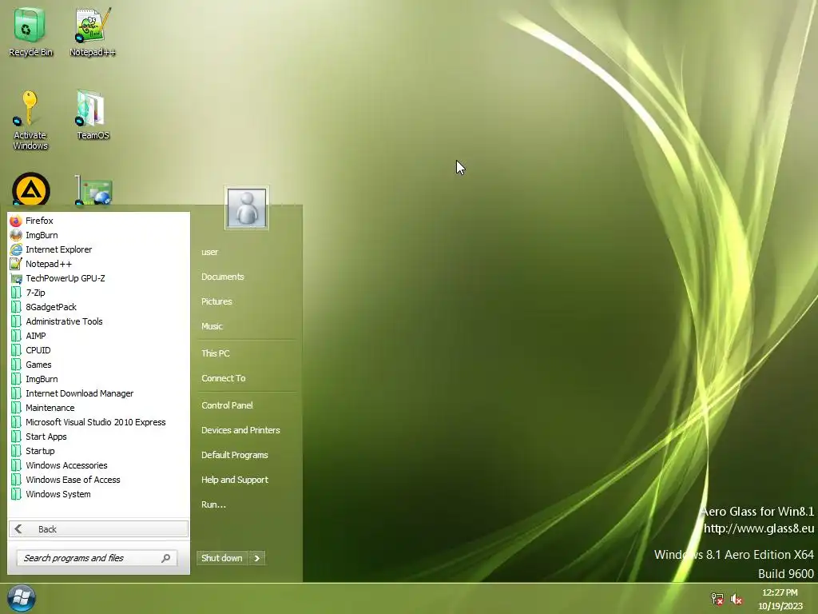
Task: Open the Recycle Bin desktop icon
Action: [x=30, y=31]
